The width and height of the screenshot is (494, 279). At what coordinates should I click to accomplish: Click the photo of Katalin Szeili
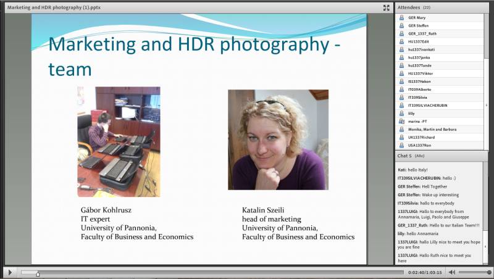click(278, 139)
